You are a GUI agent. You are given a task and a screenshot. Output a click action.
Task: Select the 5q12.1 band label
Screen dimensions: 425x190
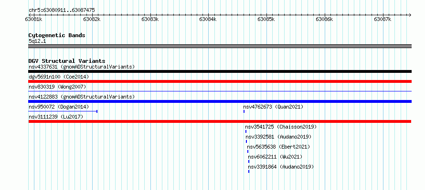37,41
